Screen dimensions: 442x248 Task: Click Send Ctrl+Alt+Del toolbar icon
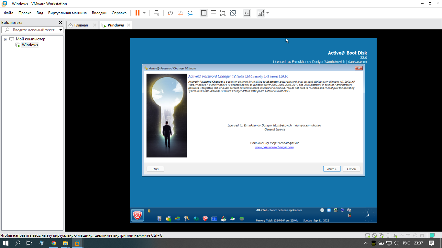coord(157,13)
